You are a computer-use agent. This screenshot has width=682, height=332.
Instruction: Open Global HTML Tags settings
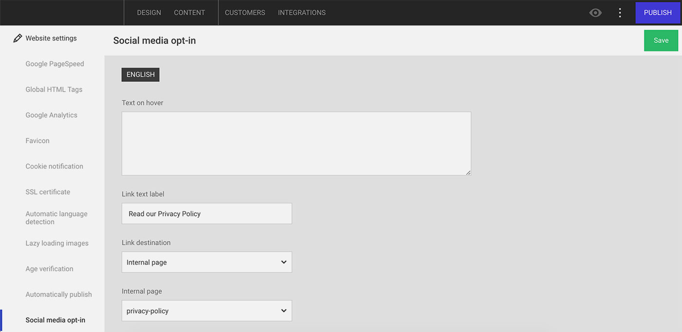pos(54,89)
